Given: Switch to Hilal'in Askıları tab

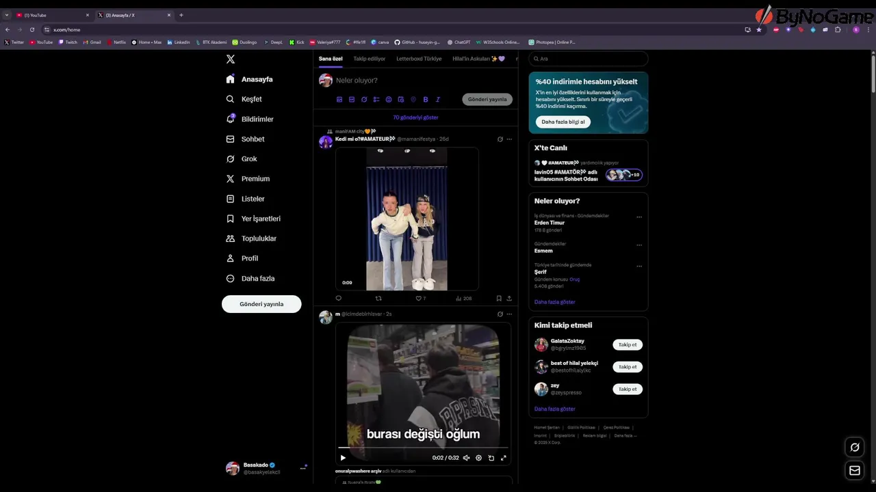Looking at the screenshot, I should pyautogui.click(x=478, y=59).
